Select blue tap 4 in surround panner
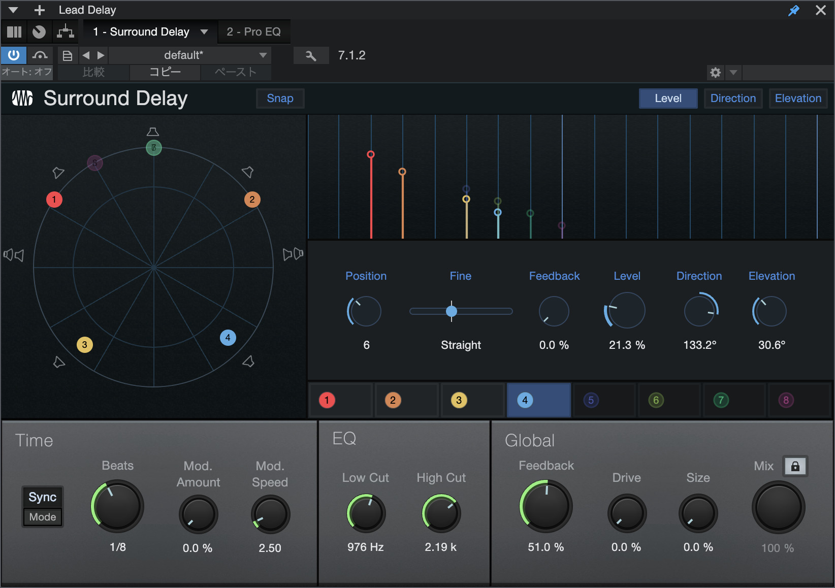 click(228, 338)
